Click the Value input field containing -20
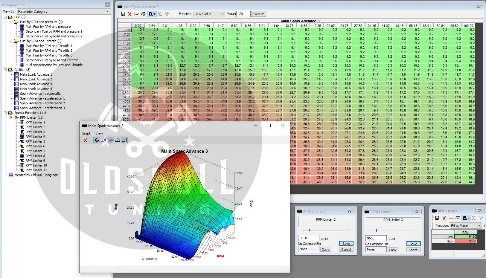 point(243,14)
